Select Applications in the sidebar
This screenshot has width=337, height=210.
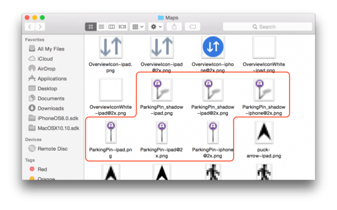click(x=51, y=79)
